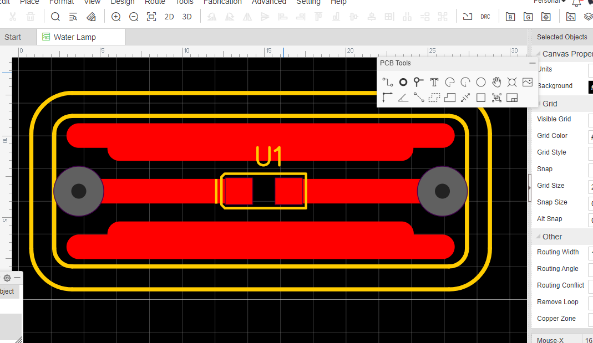Open the Place menu

29,2
